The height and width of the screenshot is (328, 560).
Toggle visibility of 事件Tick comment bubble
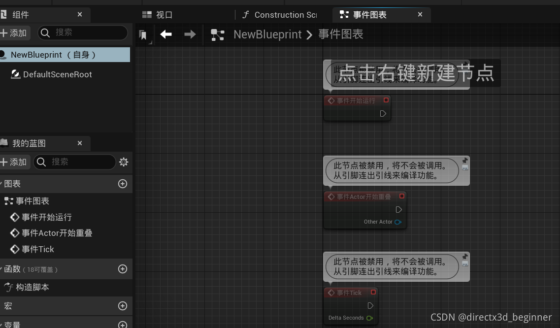coord(464,263)
